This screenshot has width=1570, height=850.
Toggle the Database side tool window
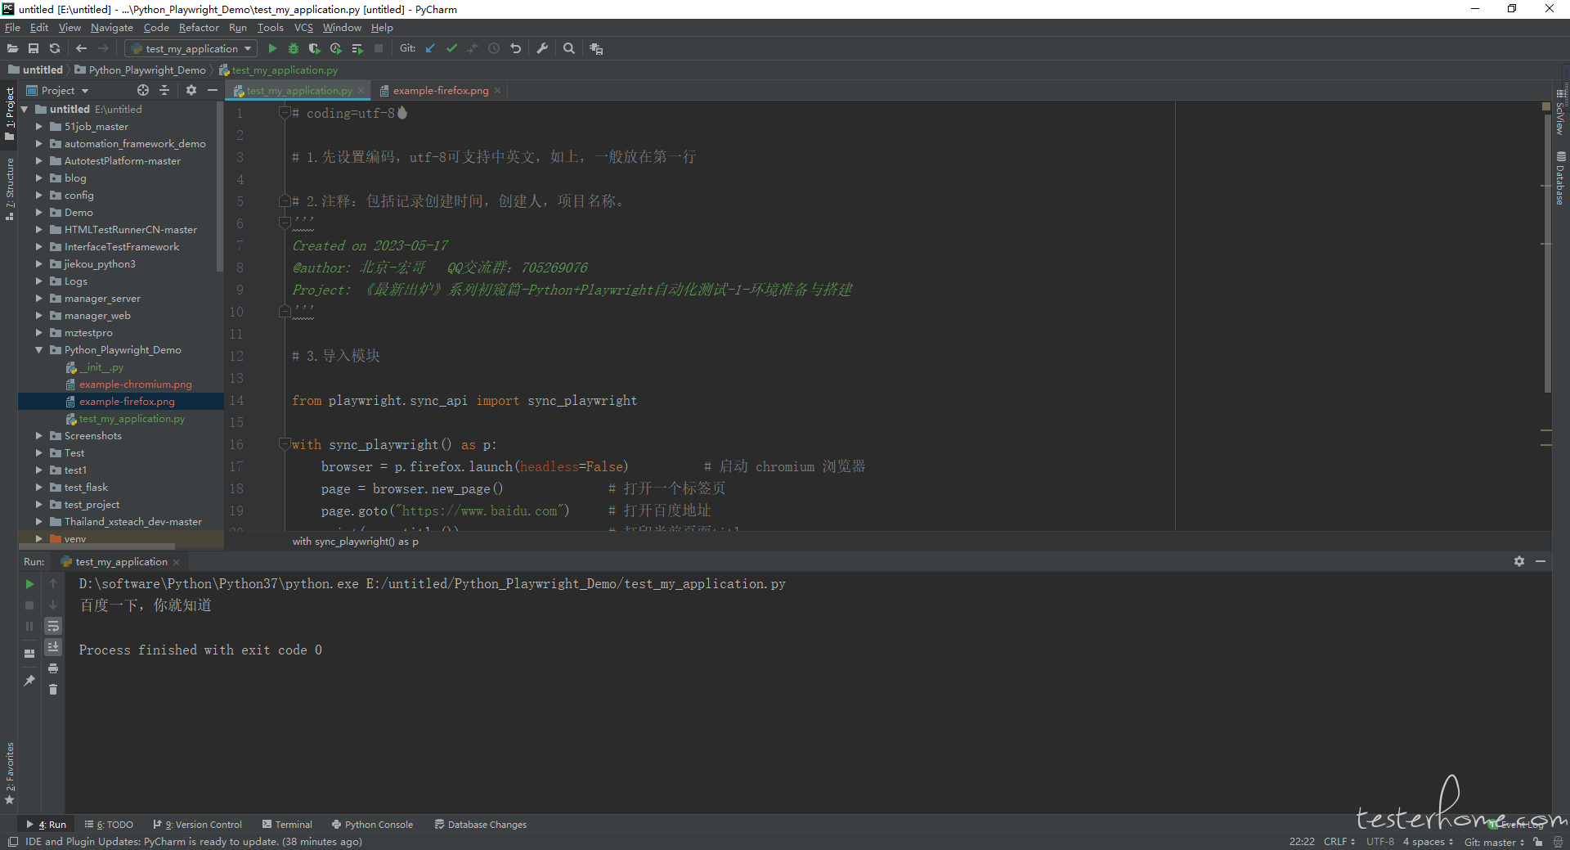1560,178
